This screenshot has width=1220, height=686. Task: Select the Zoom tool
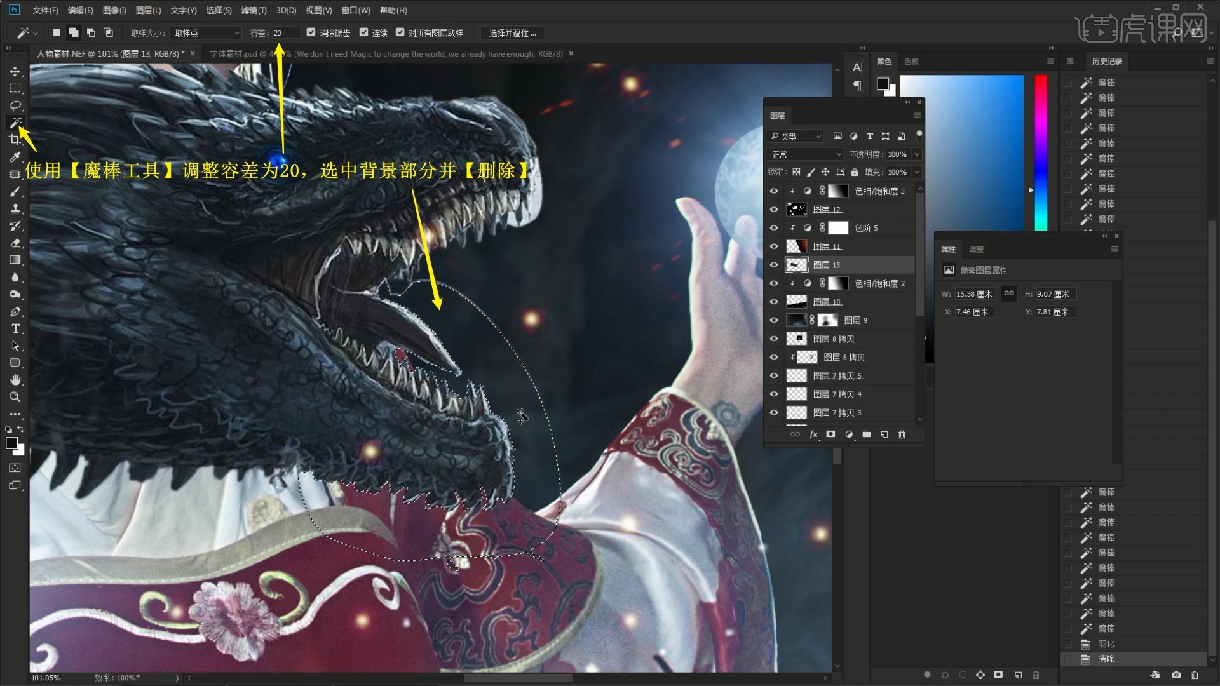(x=15, y=397)
